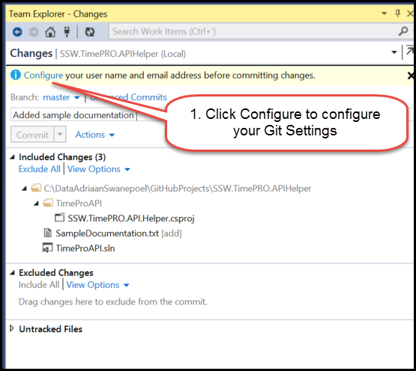The height and width of the screenshot is (371, 416).
Task: Click the greyed Forward arrow icon
Action: [x=34, y=32]
